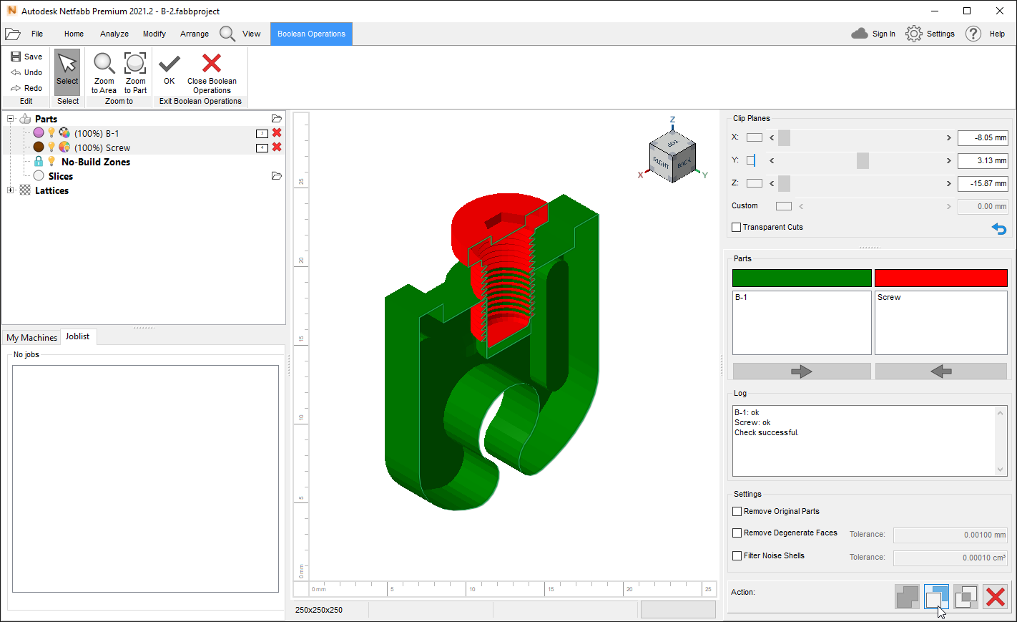Open the Home tab
This screenshot has height=622, width=1017.
(x=74, y=34)
